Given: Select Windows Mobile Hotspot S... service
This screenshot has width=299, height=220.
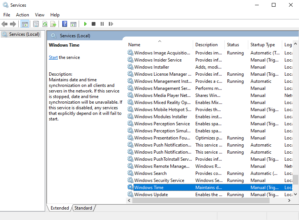Looking at the screenshot, I should pyautogui.click(x=163, y=109).
